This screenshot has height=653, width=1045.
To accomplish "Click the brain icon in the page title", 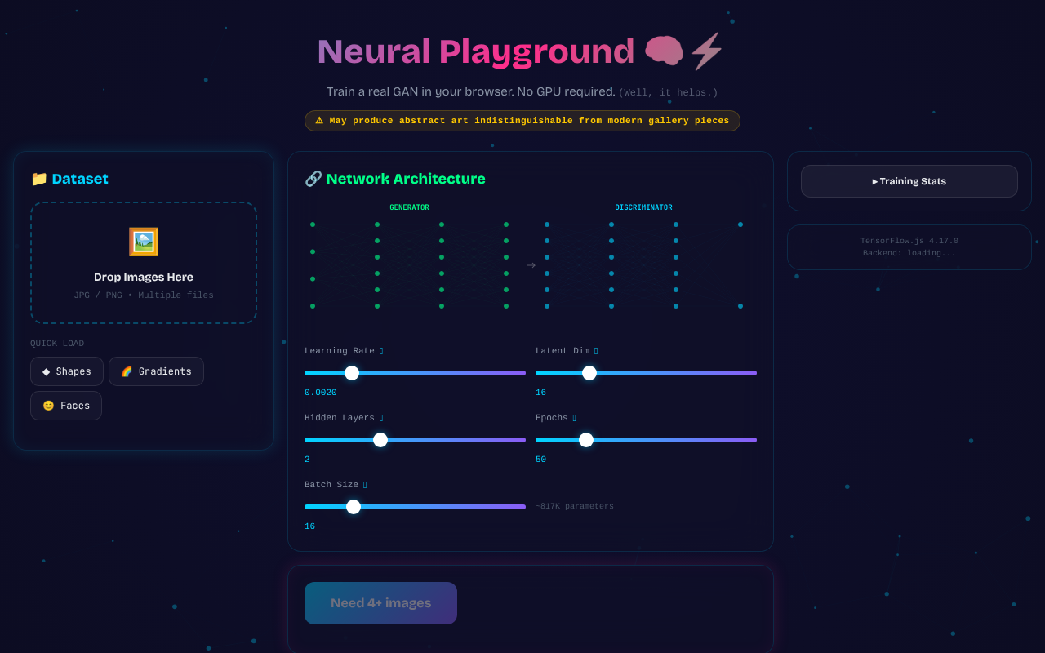I will click(665, 51).
